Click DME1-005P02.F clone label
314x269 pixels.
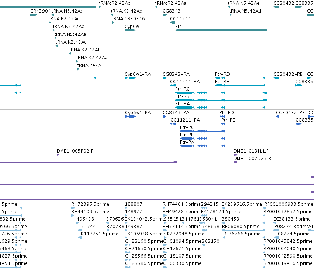[75, 151]
